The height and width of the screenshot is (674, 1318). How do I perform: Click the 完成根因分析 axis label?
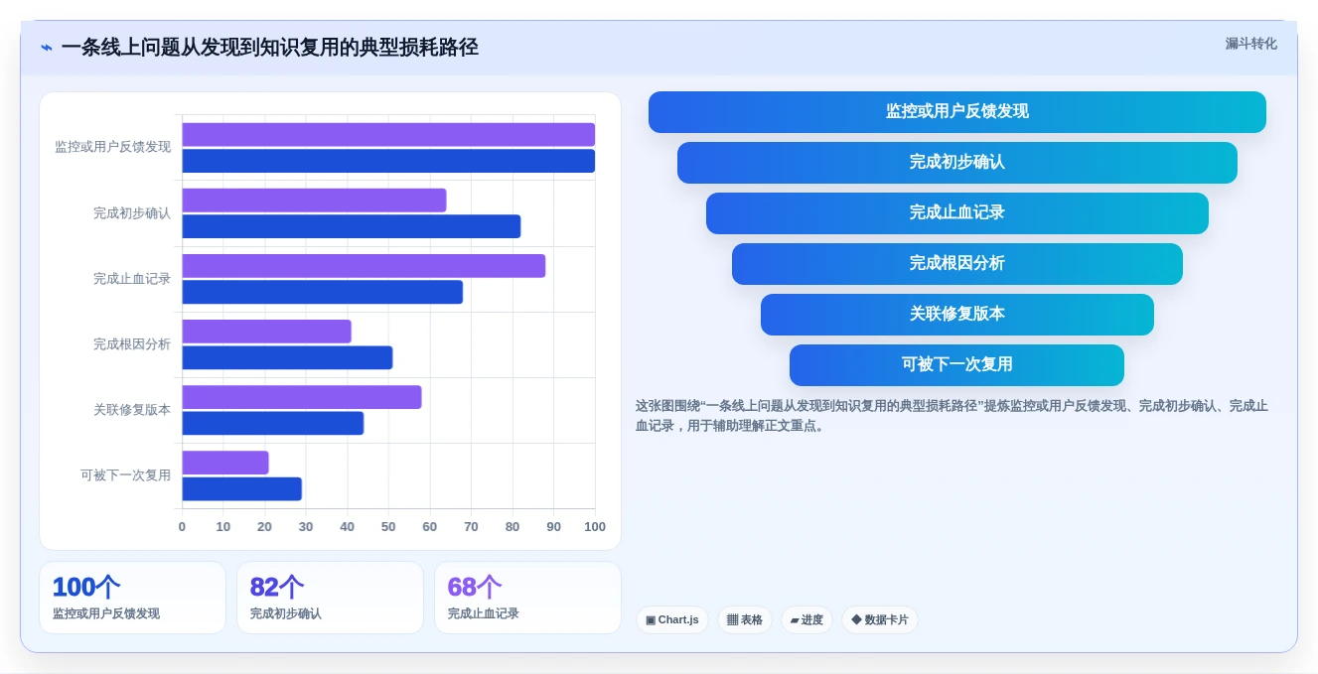click(132, 344)
